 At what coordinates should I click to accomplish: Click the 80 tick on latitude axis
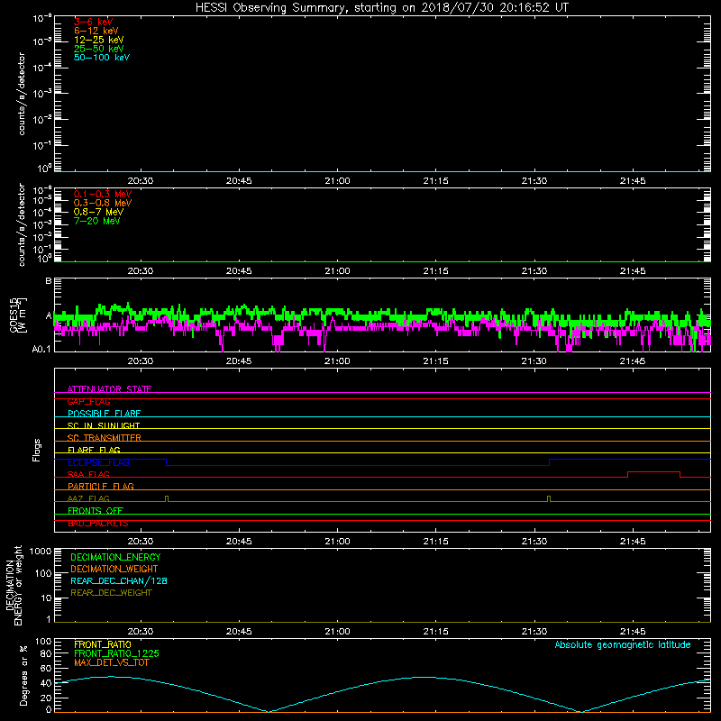pyautogui.click(x=46, y=653)
